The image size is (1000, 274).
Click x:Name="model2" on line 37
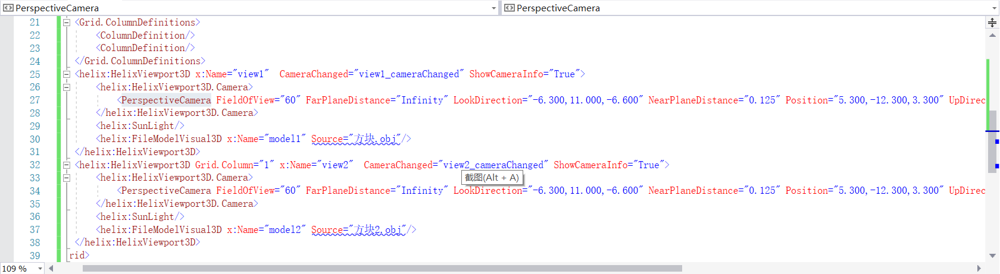(x=266, y=230)
